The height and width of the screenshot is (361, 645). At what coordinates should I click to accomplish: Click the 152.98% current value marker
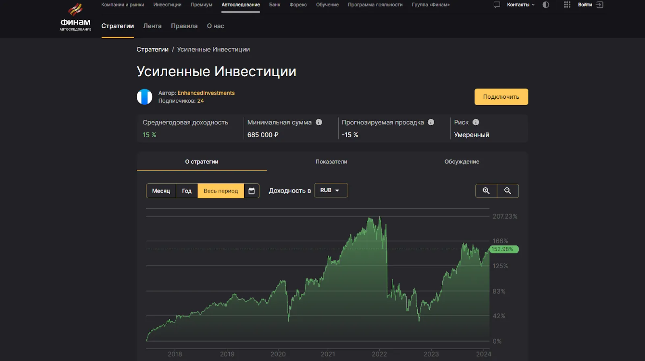(x=504, y=249)
